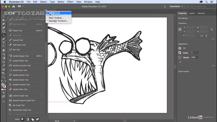Toggle Show coloring controls button
Image resolution: width=217 pixels, height=122 pixels.
pyautogui.click(x=27, y=119)
